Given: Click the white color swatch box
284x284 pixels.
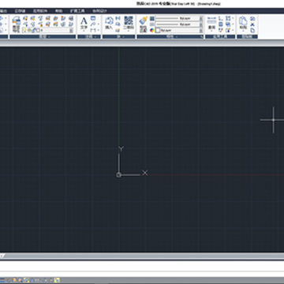Looking at the screenshot, I should (158, 30).
